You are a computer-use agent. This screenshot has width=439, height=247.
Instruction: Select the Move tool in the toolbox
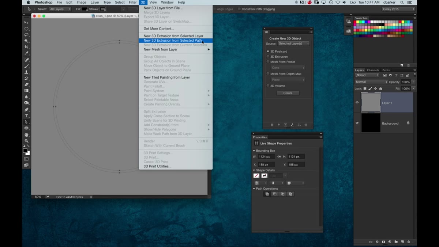(x=26, y=22)
